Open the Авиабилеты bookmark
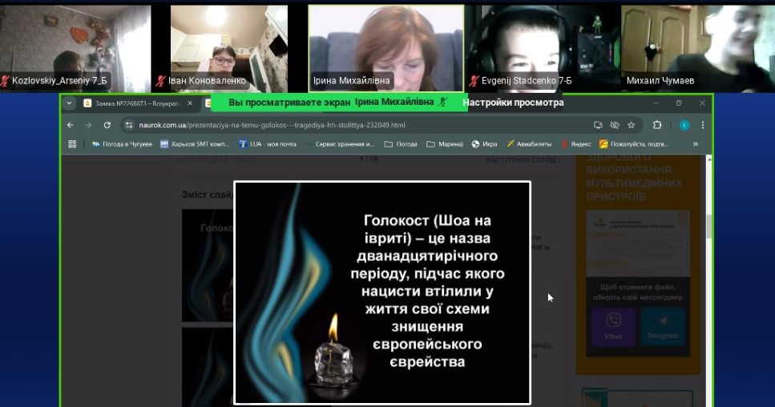Viewport: 775px width, 407px height. [529, 143]
